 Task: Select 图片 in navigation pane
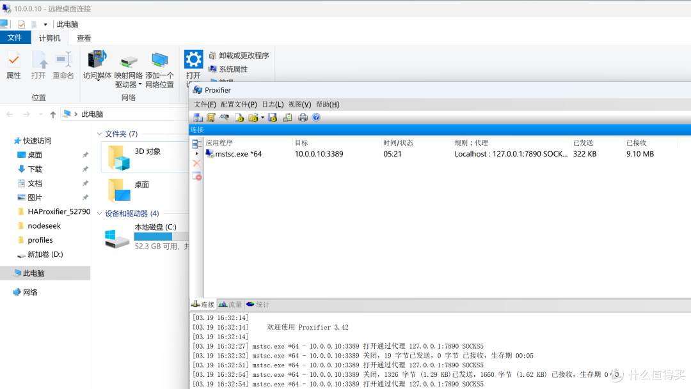click(x=30, y=197)
